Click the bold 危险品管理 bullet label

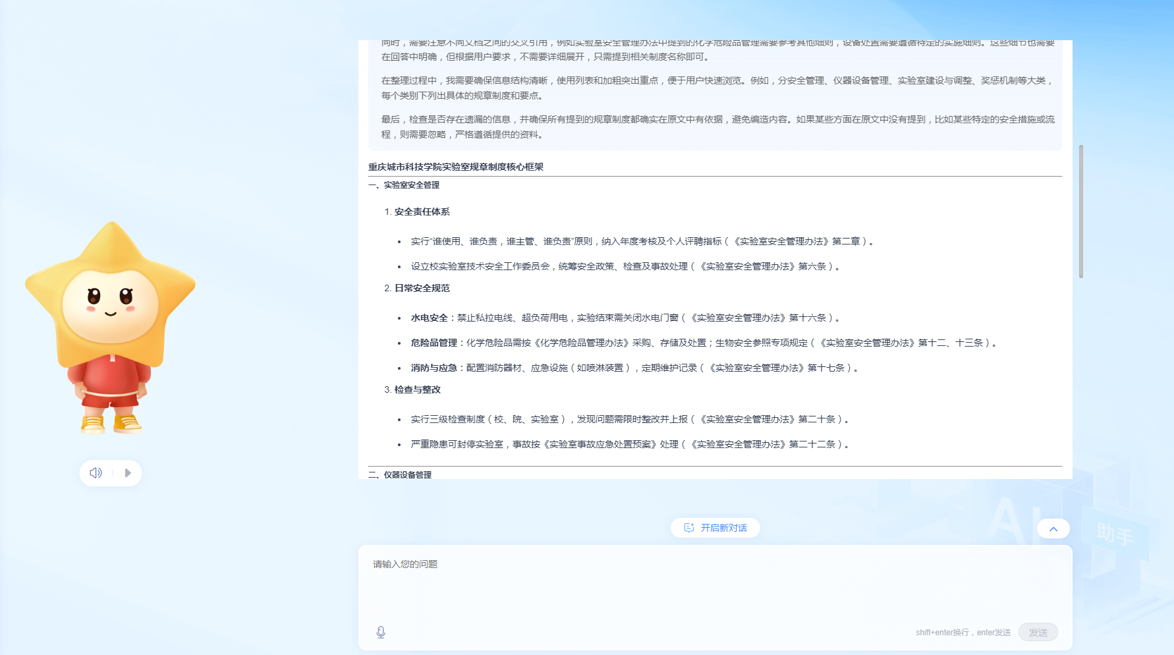[x=433, y=343]
